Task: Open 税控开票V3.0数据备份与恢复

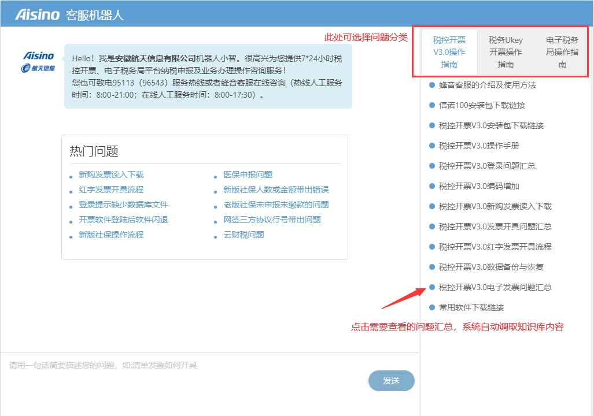Action: (x=491, y=268)
